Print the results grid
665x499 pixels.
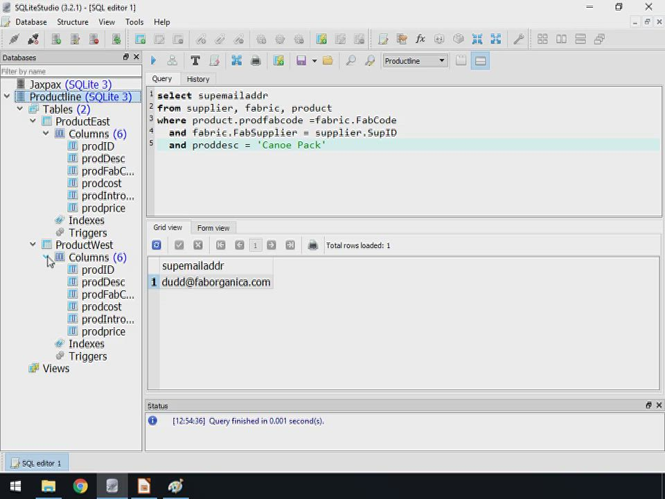click(x=312, y=245)
